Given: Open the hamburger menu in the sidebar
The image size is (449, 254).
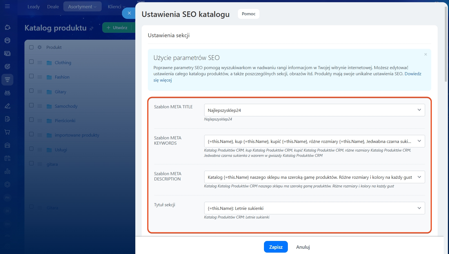Looking at the screenshot, I should coord(8,6).
